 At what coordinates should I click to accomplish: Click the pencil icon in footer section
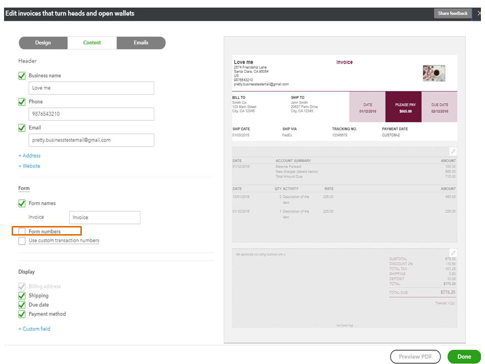pos(453,253)
